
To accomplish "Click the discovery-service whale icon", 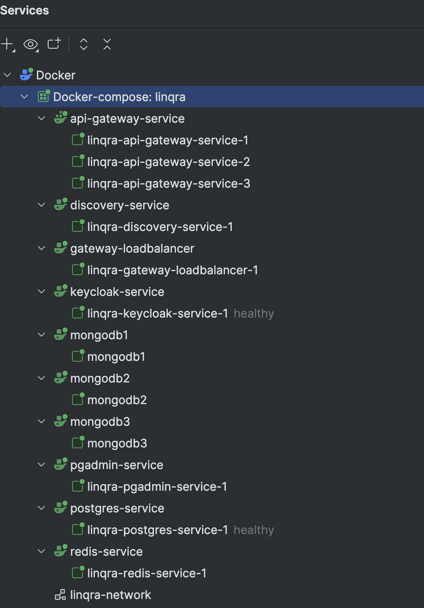I will pyautogui.click(x=61, y=204).
